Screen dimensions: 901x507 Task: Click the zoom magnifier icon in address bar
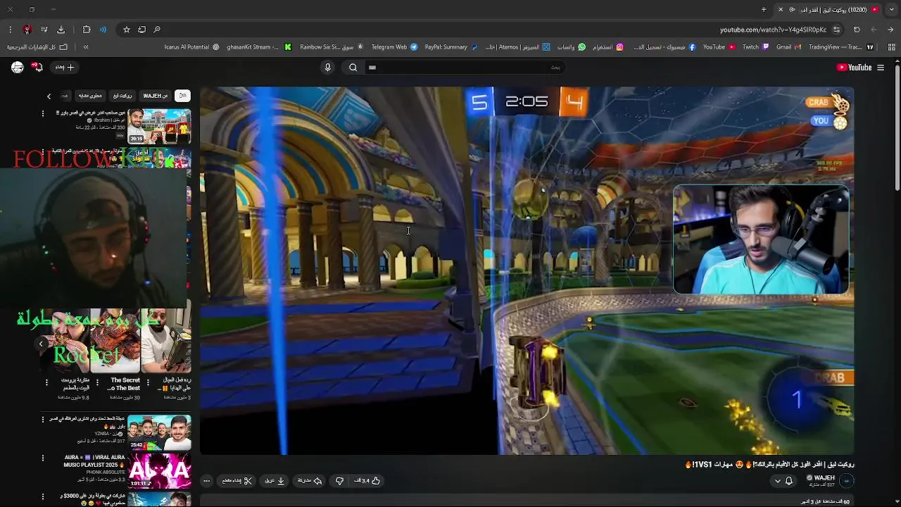[157, 30]
